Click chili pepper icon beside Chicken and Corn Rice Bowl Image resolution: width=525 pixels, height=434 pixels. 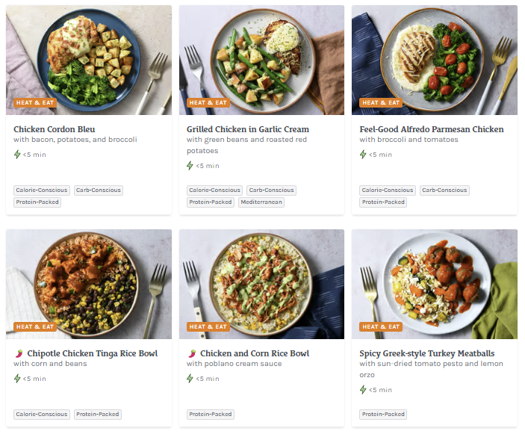pyautogui.click(x=191, y=353)
